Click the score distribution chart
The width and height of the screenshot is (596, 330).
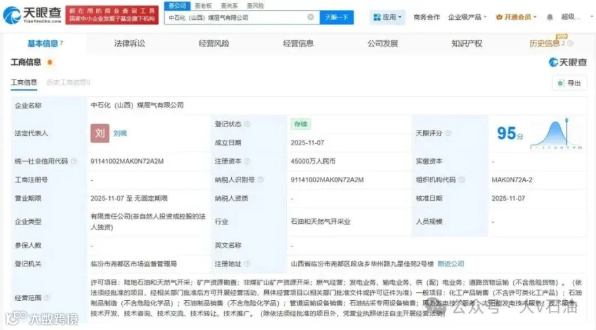[556, 133]
